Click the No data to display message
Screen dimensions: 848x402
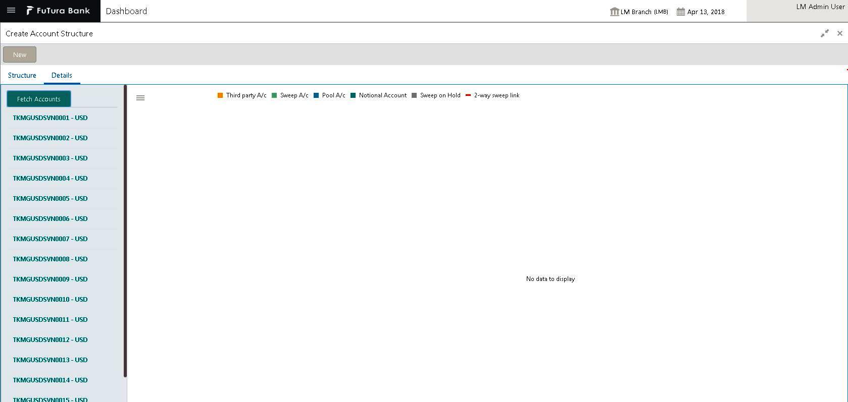click(551, 279)
